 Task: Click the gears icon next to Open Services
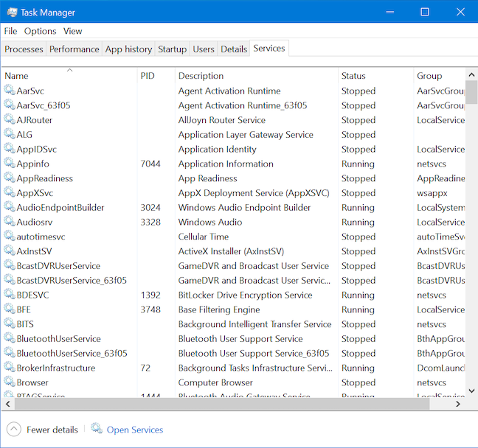(x=97, y=429)
